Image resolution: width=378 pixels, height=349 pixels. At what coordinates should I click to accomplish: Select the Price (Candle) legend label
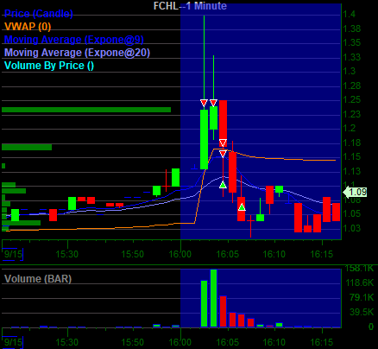point(39,14)
